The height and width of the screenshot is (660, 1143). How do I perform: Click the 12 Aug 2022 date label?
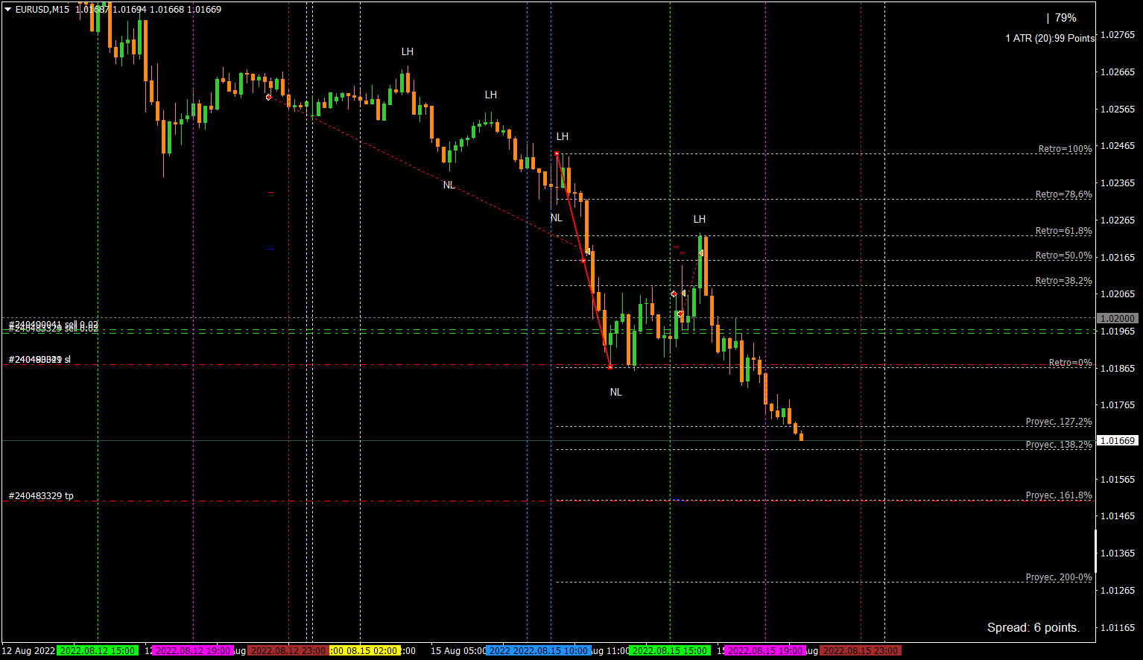[28, 651]
